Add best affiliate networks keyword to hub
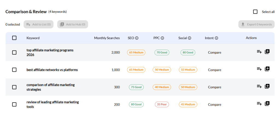280x115 pixels. 267,69
